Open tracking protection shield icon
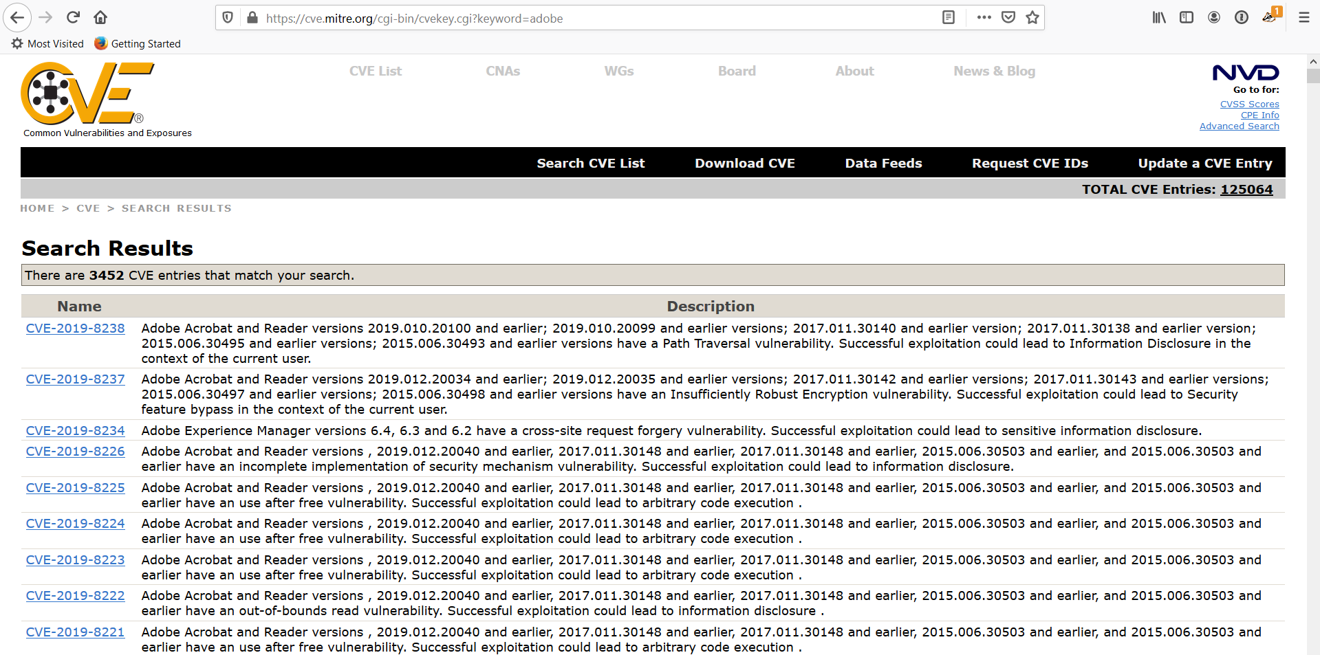Viewport: 1320px width, 655px height. point(228,18)
